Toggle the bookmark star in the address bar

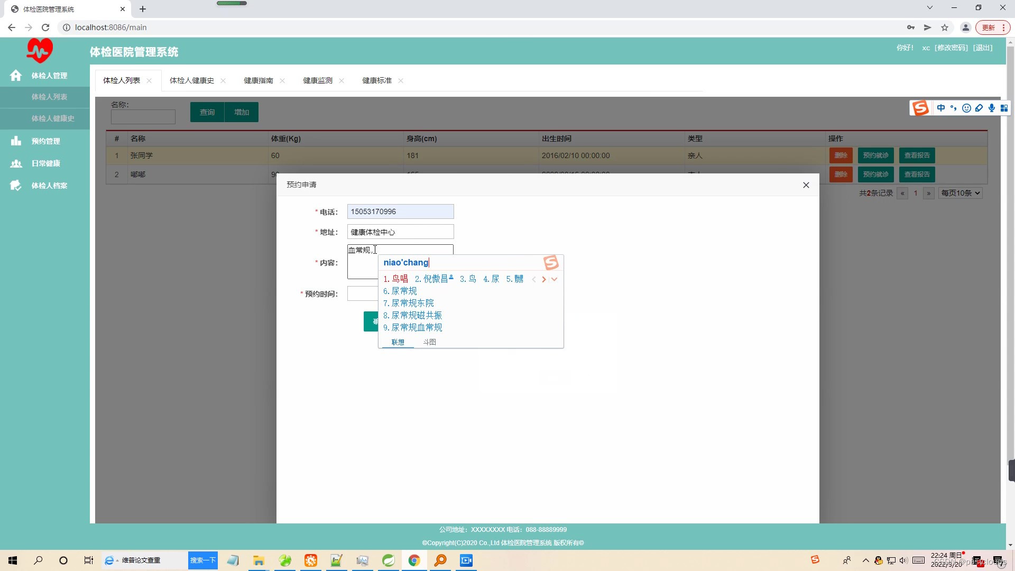[945, 27]
